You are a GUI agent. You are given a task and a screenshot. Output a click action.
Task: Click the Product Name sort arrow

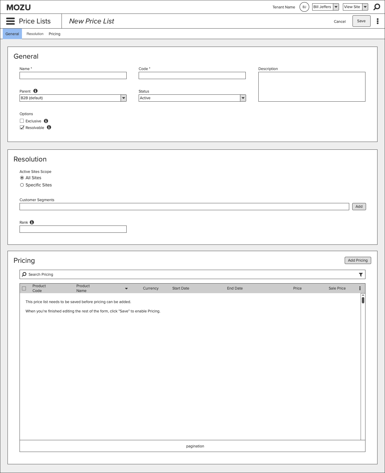(x=126, y=288)
